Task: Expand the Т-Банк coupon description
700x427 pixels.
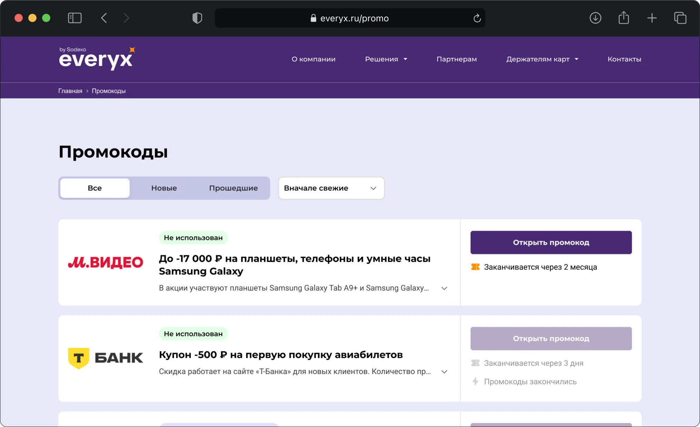Action: click(x=444, y=372)
